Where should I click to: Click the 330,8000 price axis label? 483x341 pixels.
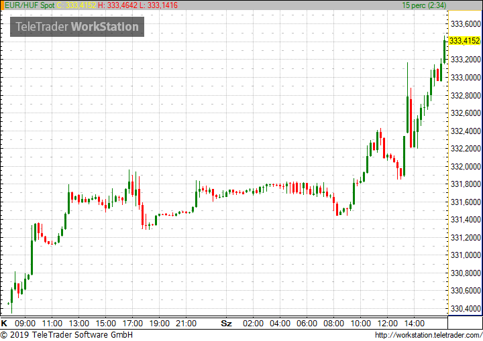pos(466,273)
